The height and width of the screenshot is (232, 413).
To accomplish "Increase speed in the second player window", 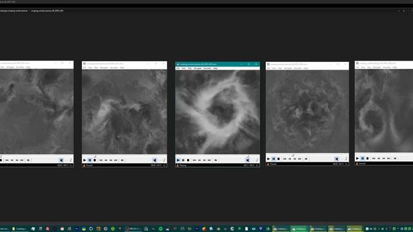I will click(111, 160).
